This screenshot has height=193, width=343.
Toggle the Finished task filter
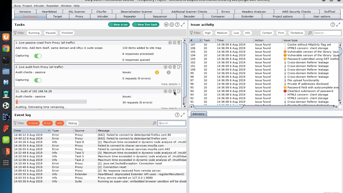point(67,33)
